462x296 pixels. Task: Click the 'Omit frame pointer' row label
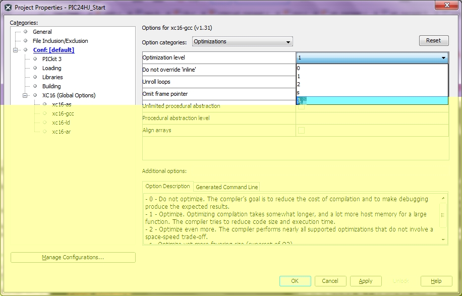(x=165, y=94)
